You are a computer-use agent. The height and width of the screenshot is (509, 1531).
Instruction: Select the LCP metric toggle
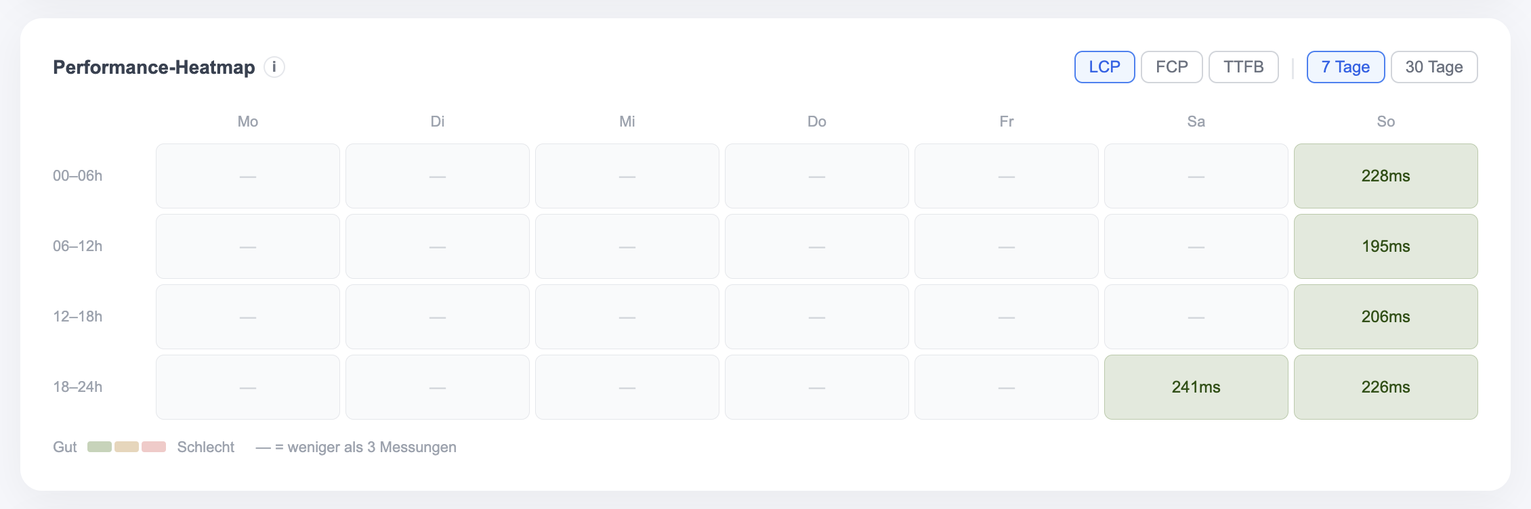click(x=1104, y=66)
